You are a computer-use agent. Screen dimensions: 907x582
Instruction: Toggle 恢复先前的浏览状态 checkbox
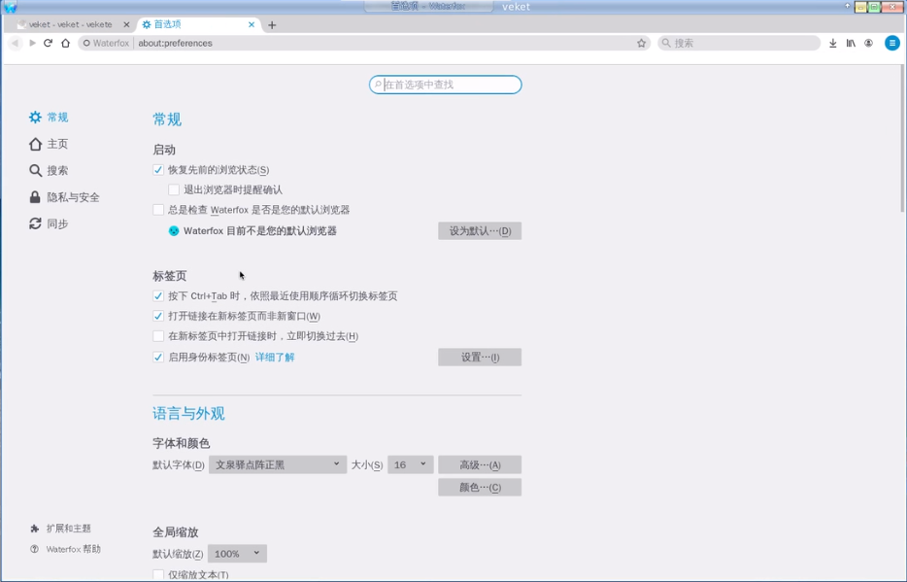click(x=158, y=169)
